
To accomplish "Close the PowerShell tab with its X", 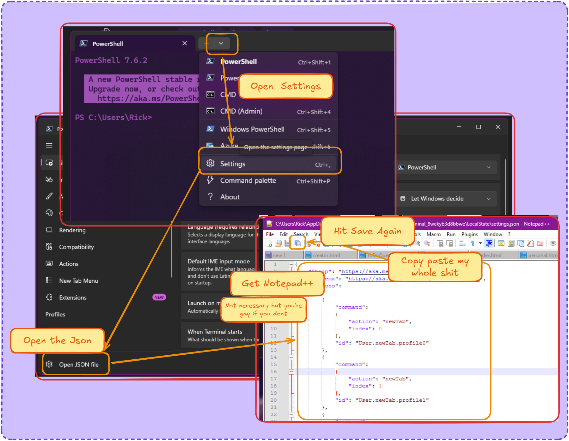I will 185,43.
